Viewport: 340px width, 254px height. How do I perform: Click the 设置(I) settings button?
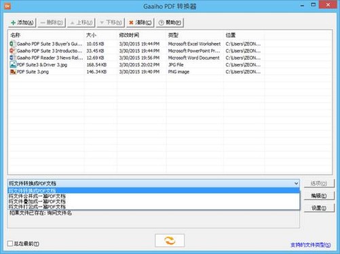[319, 208]
